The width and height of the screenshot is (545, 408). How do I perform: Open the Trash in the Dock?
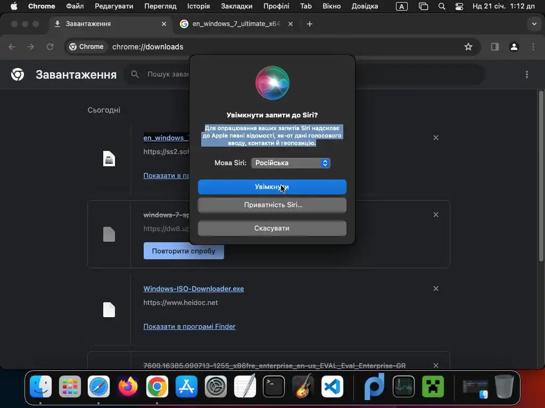pos(505,386)
